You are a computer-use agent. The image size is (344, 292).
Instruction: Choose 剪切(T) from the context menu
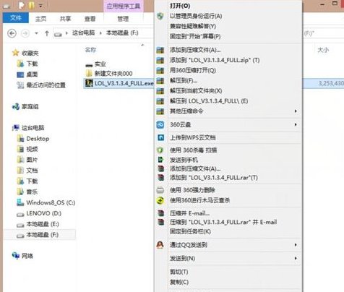tap(228, 272)
